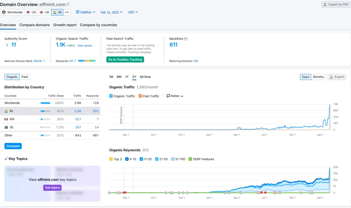Click the keyword distribution color bar

pyautogui.click(x=87, y=61)
